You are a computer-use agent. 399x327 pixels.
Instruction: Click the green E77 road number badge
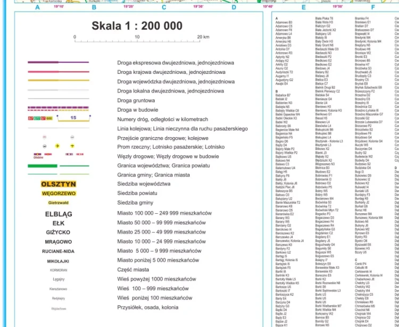point(37,118)
